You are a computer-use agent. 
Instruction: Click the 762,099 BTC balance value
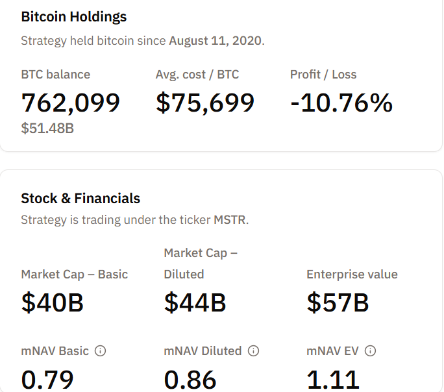click(71, 103)
